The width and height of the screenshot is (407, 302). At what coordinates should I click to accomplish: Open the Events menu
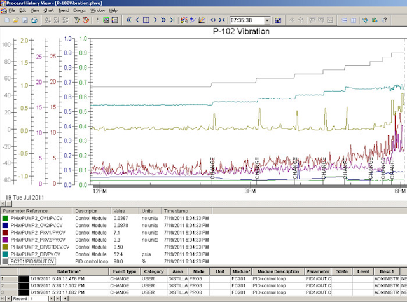[80, 11]
